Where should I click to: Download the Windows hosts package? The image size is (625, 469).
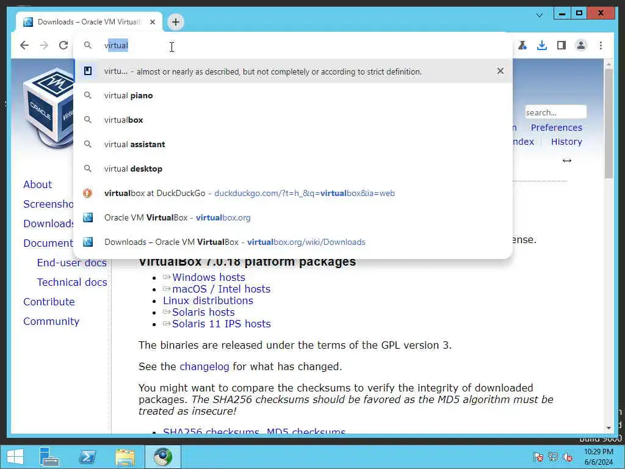(209, 277)
